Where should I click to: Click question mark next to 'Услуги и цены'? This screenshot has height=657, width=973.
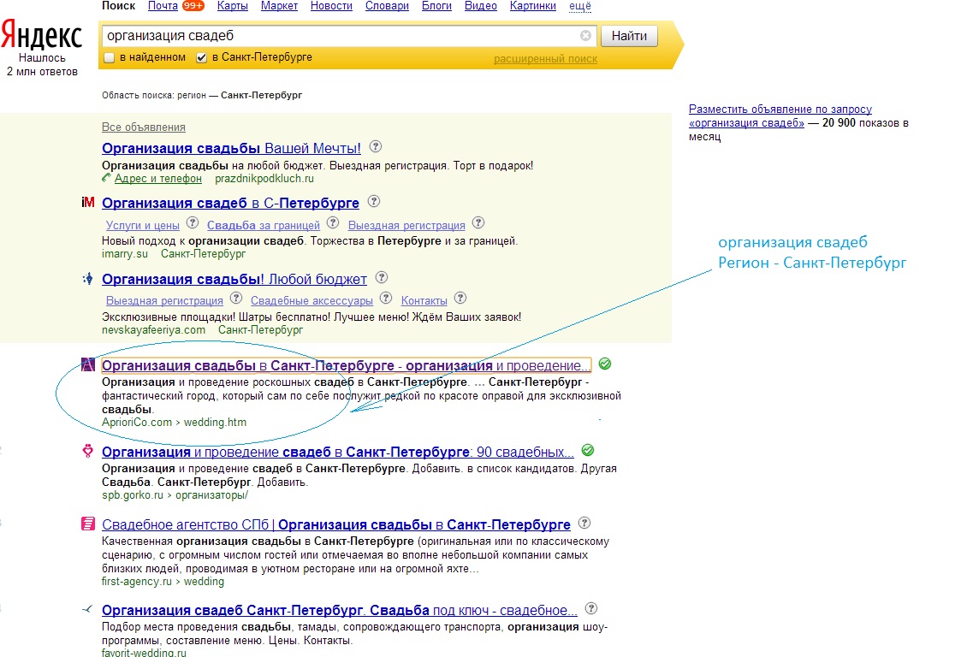pyautogui.click(x=193, y=222)
